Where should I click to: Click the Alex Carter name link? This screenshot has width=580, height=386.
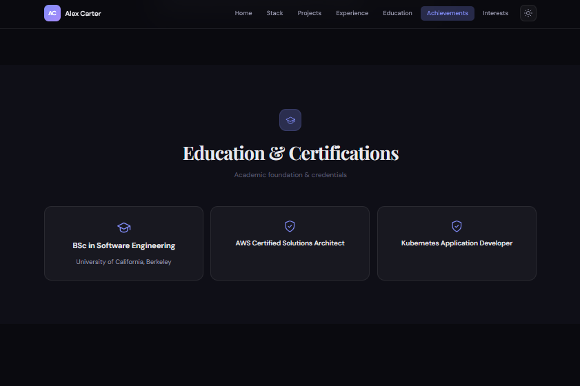click(x=83, y=13)
